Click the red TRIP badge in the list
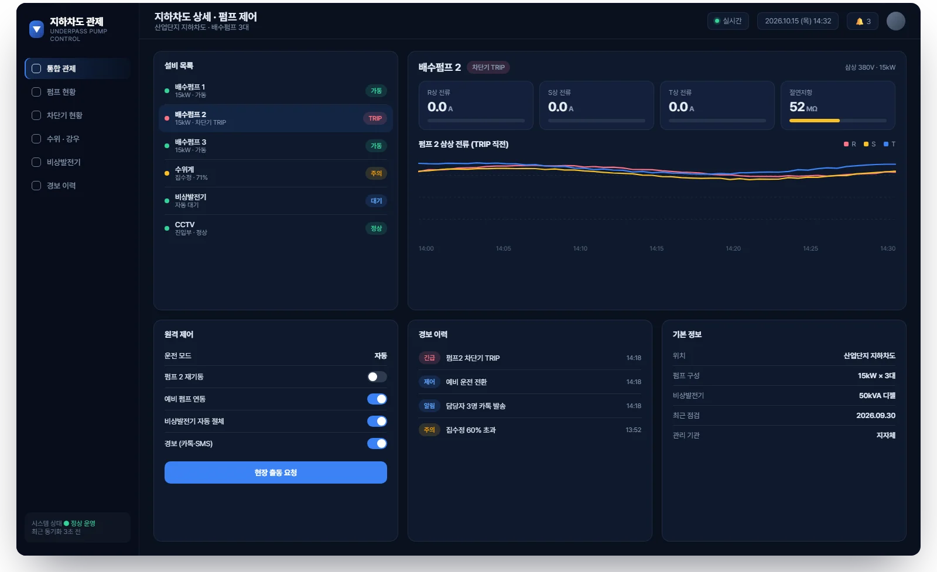The height and width of the screenshot is (572, 937). point(375,118)
